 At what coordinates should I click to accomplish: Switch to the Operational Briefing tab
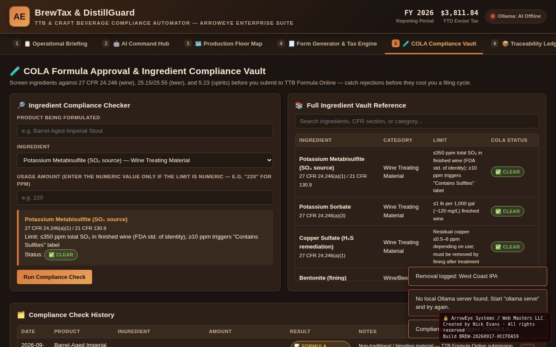(x=51, y=43)
